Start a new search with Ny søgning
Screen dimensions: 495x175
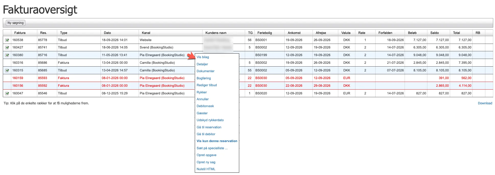pos(16,23)
